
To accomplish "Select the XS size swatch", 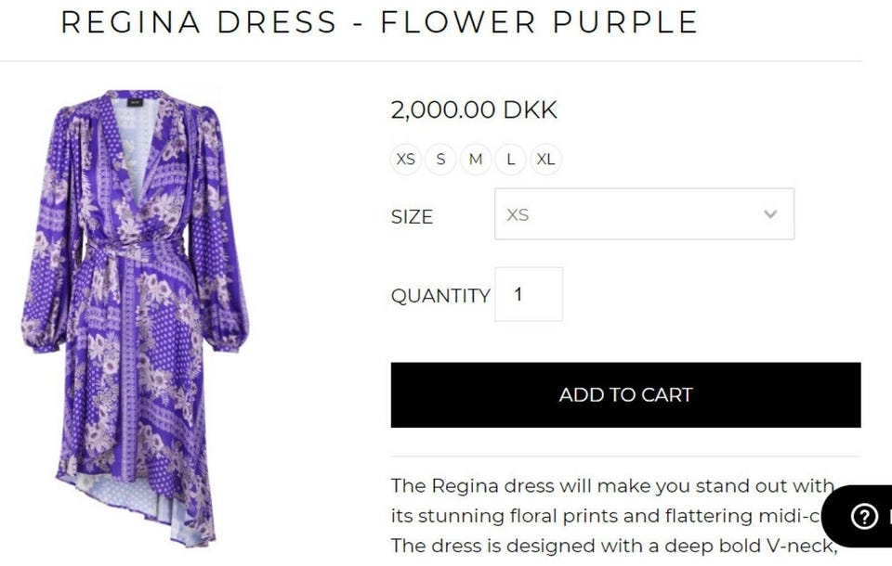I will (406, 160).
